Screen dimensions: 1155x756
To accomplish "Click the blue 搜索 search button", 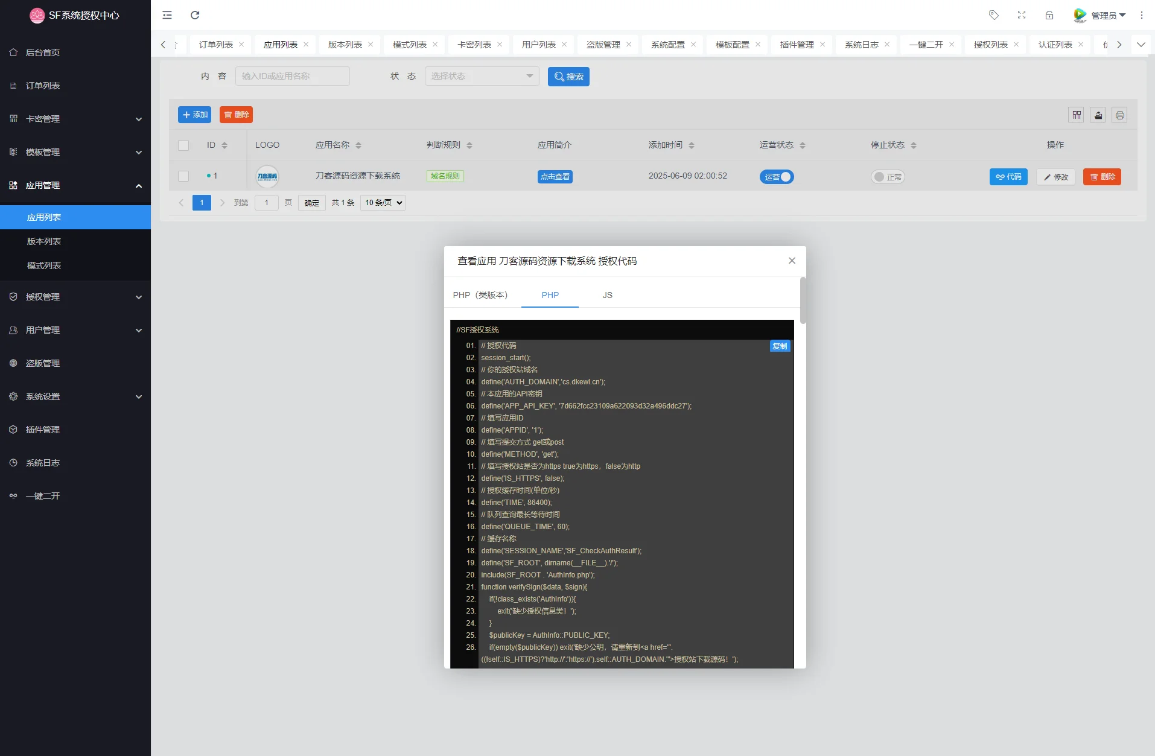I will coord(568,77).
